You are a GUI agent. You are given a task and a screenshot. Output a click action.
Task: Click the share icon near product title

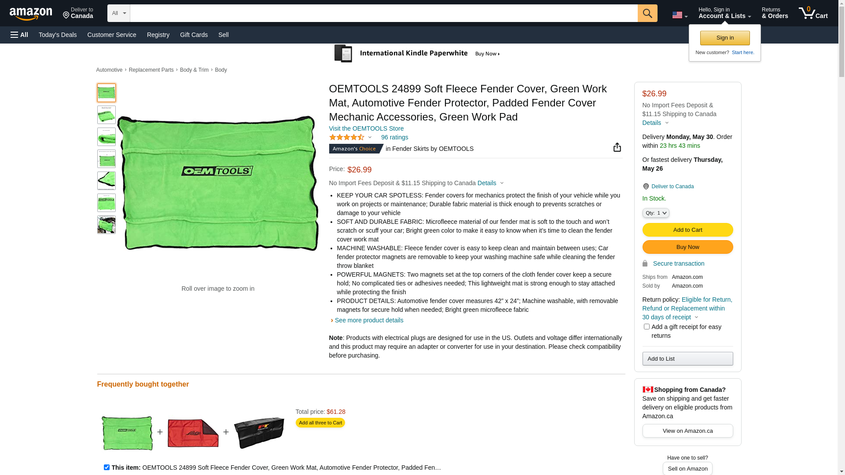click(x=617, y=147)
